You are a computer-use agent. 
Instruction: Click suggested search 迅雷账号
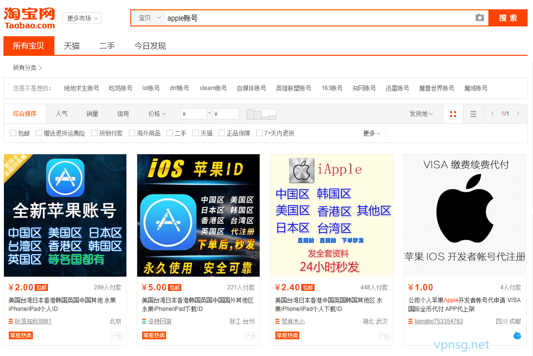[397, 88]
